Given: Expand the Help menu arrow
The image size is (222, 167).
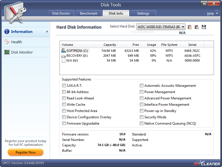Looking at the screenshot, I should pyautogui.click(x=217, y=13).
